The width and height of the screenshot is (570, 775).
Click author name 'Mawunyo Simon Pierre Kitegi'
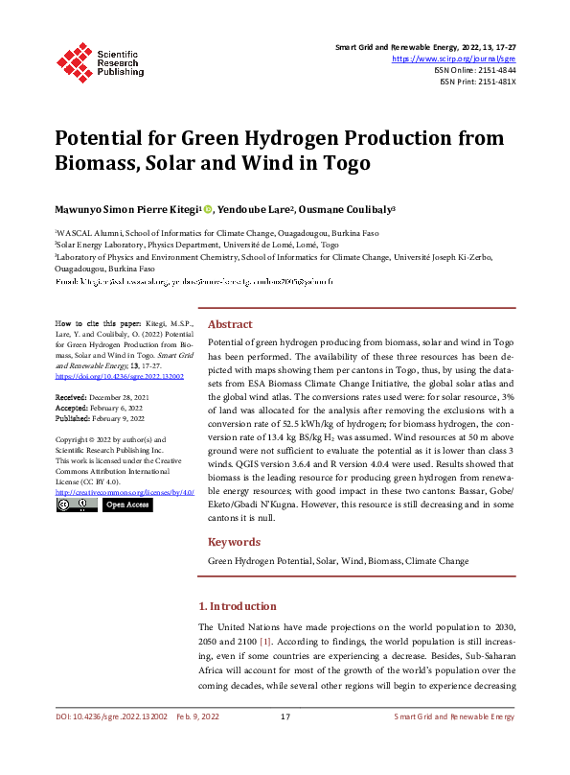[x=126, y=209]
